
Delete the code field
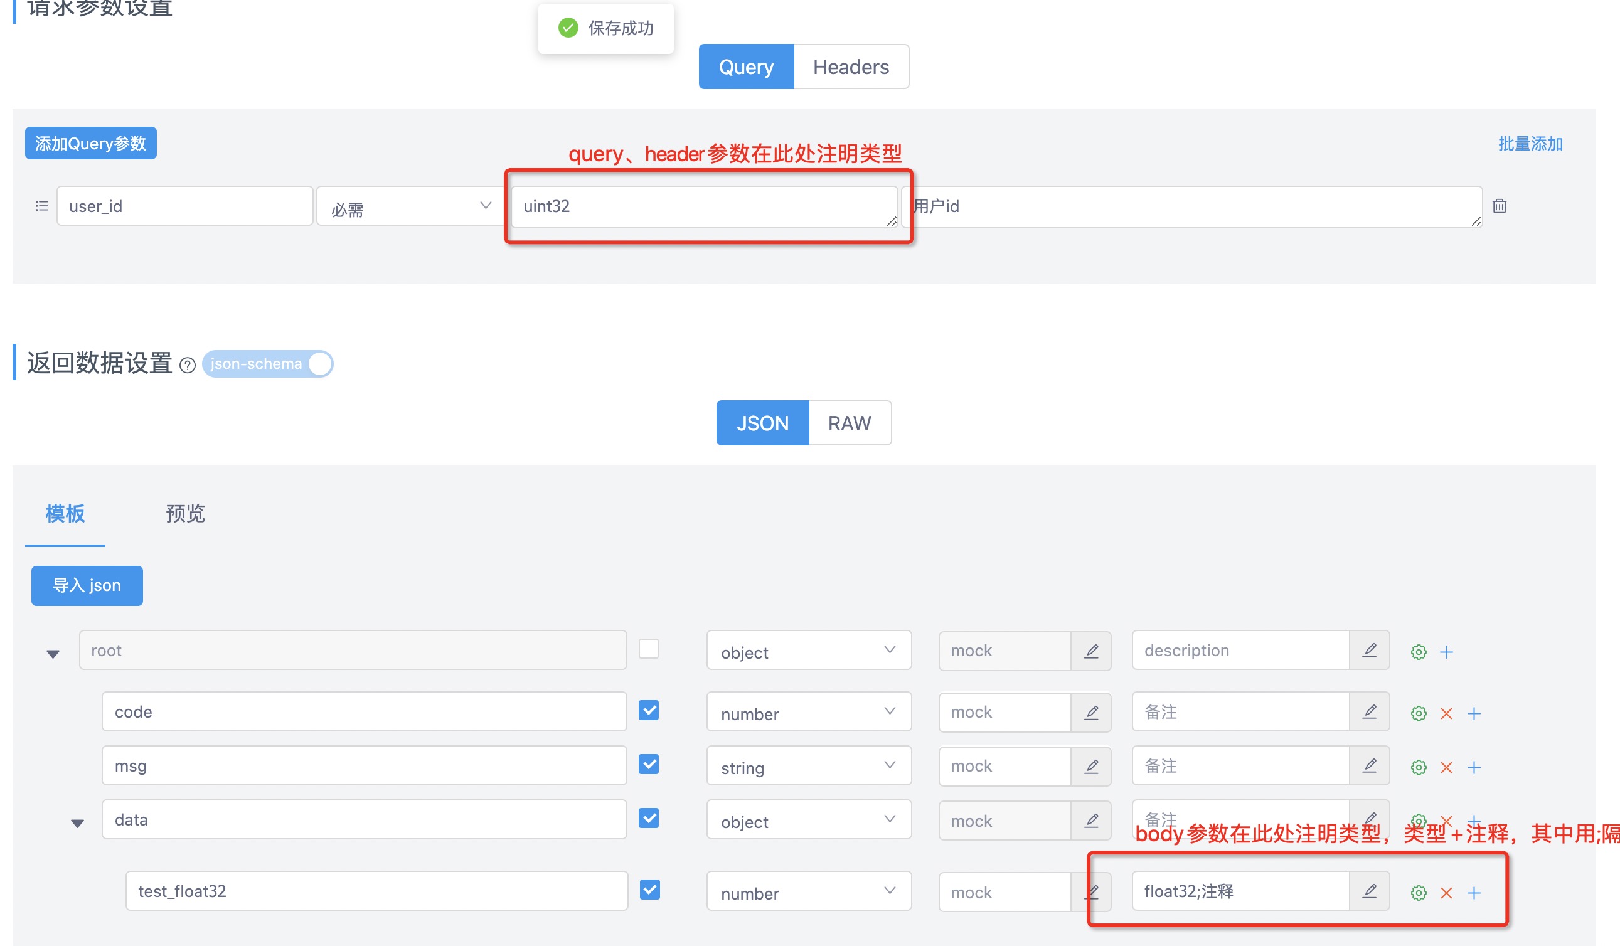[1446, 714]
